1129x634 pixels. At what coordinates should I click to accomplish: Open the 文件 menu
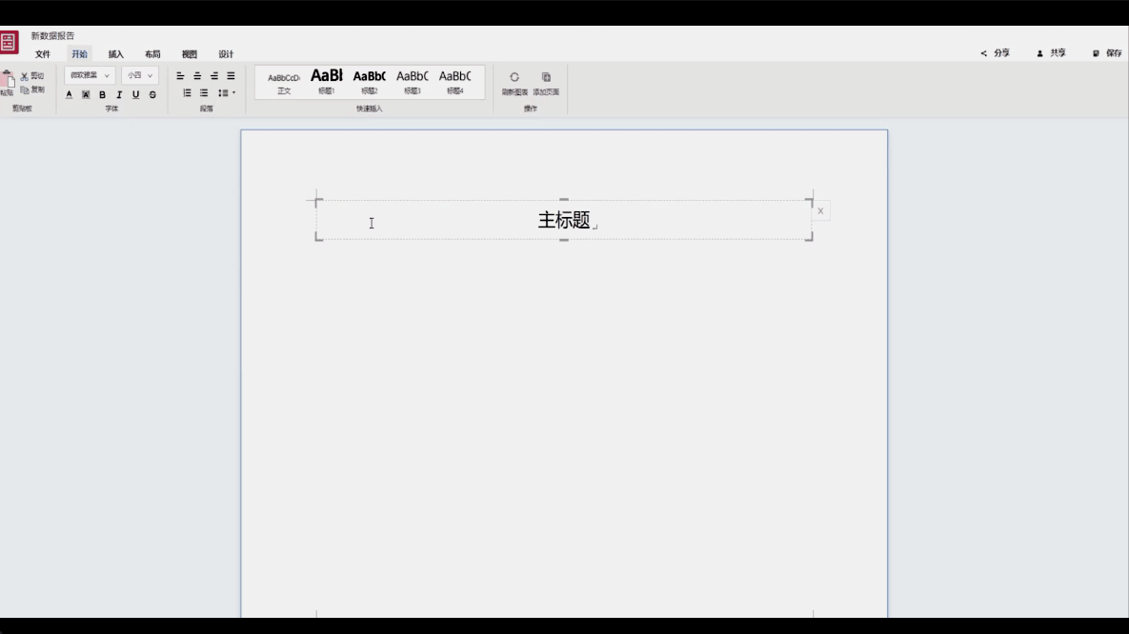click(43, 54)
